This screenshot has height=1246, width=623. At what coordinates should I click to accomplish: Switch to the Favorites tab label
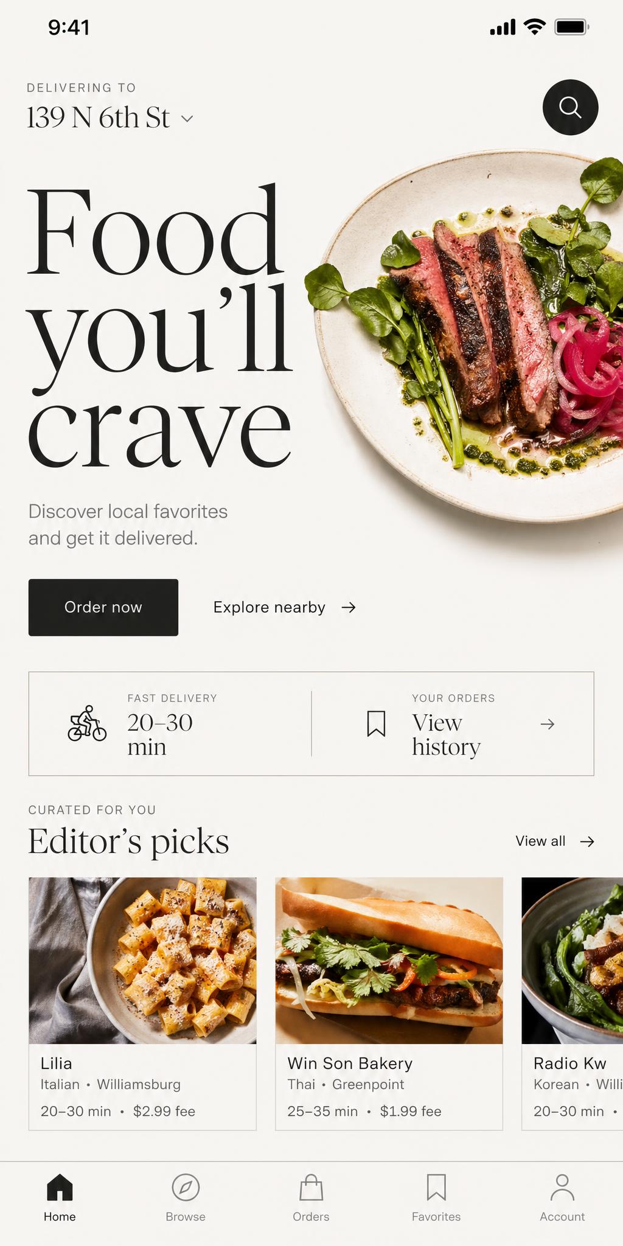(436, 1216)
